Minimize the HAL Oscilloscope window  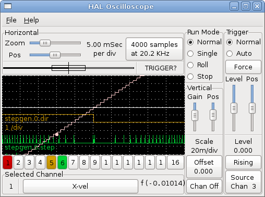tap(234, 7)
